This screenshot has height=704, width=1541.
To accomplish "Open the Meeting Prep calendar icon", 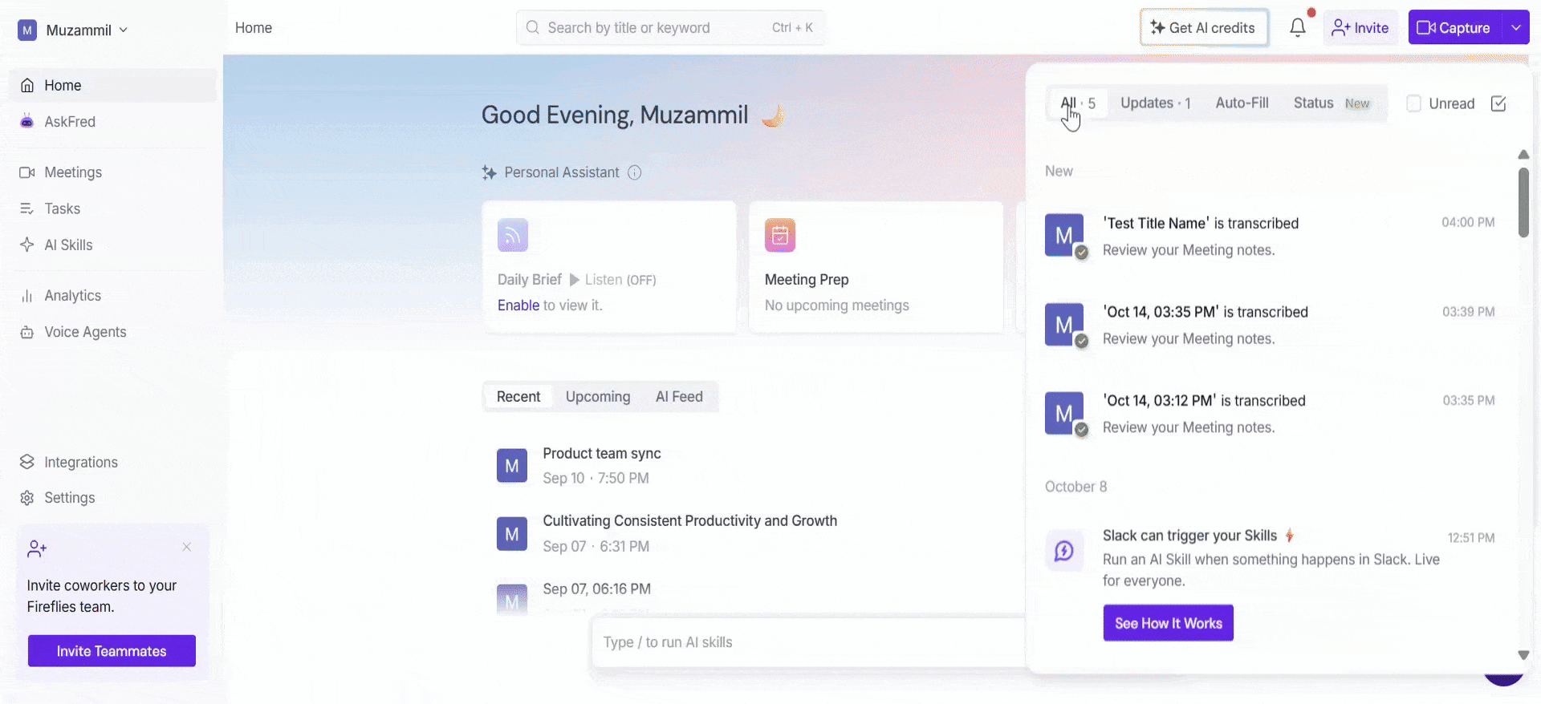I will [780, 235].
